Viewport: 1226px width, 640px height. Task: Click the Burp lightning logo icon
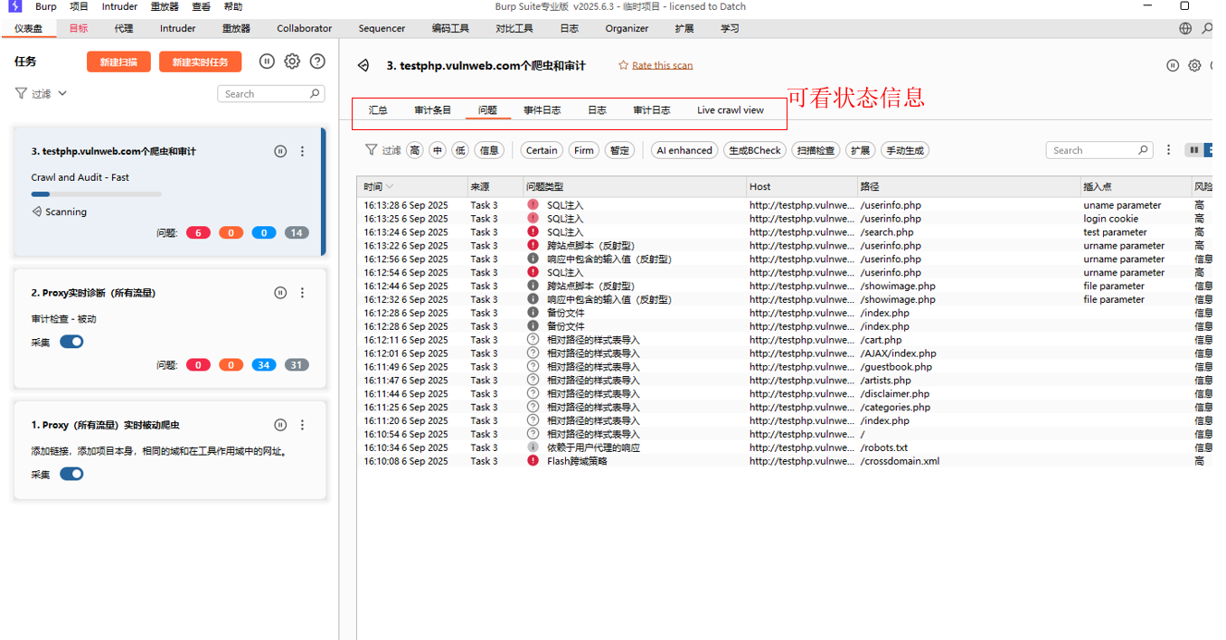coord(14,6)
